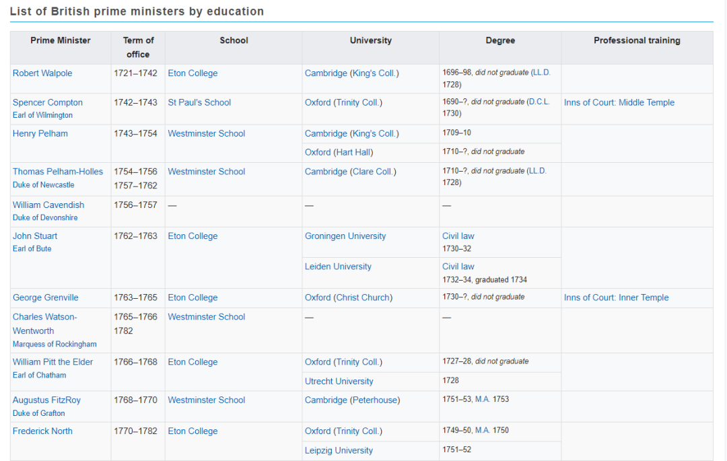The width and height of the screenshot is (727, 461).
Task: Open the Charles Watson-Wentworth link
Action: tap(44, 324)
